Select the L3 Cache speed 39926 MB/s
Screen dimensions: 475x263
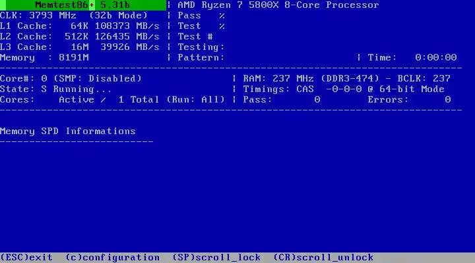point(130,47)
